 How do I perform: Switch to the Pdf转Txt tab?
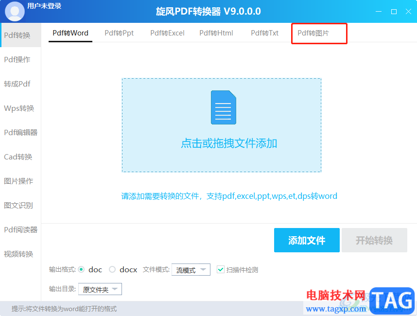[x=264, y=33]
